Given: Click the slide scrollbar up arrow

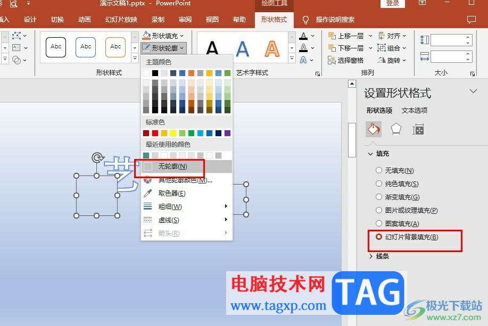Looking at the screenshot, I should (x=352, y=83).
